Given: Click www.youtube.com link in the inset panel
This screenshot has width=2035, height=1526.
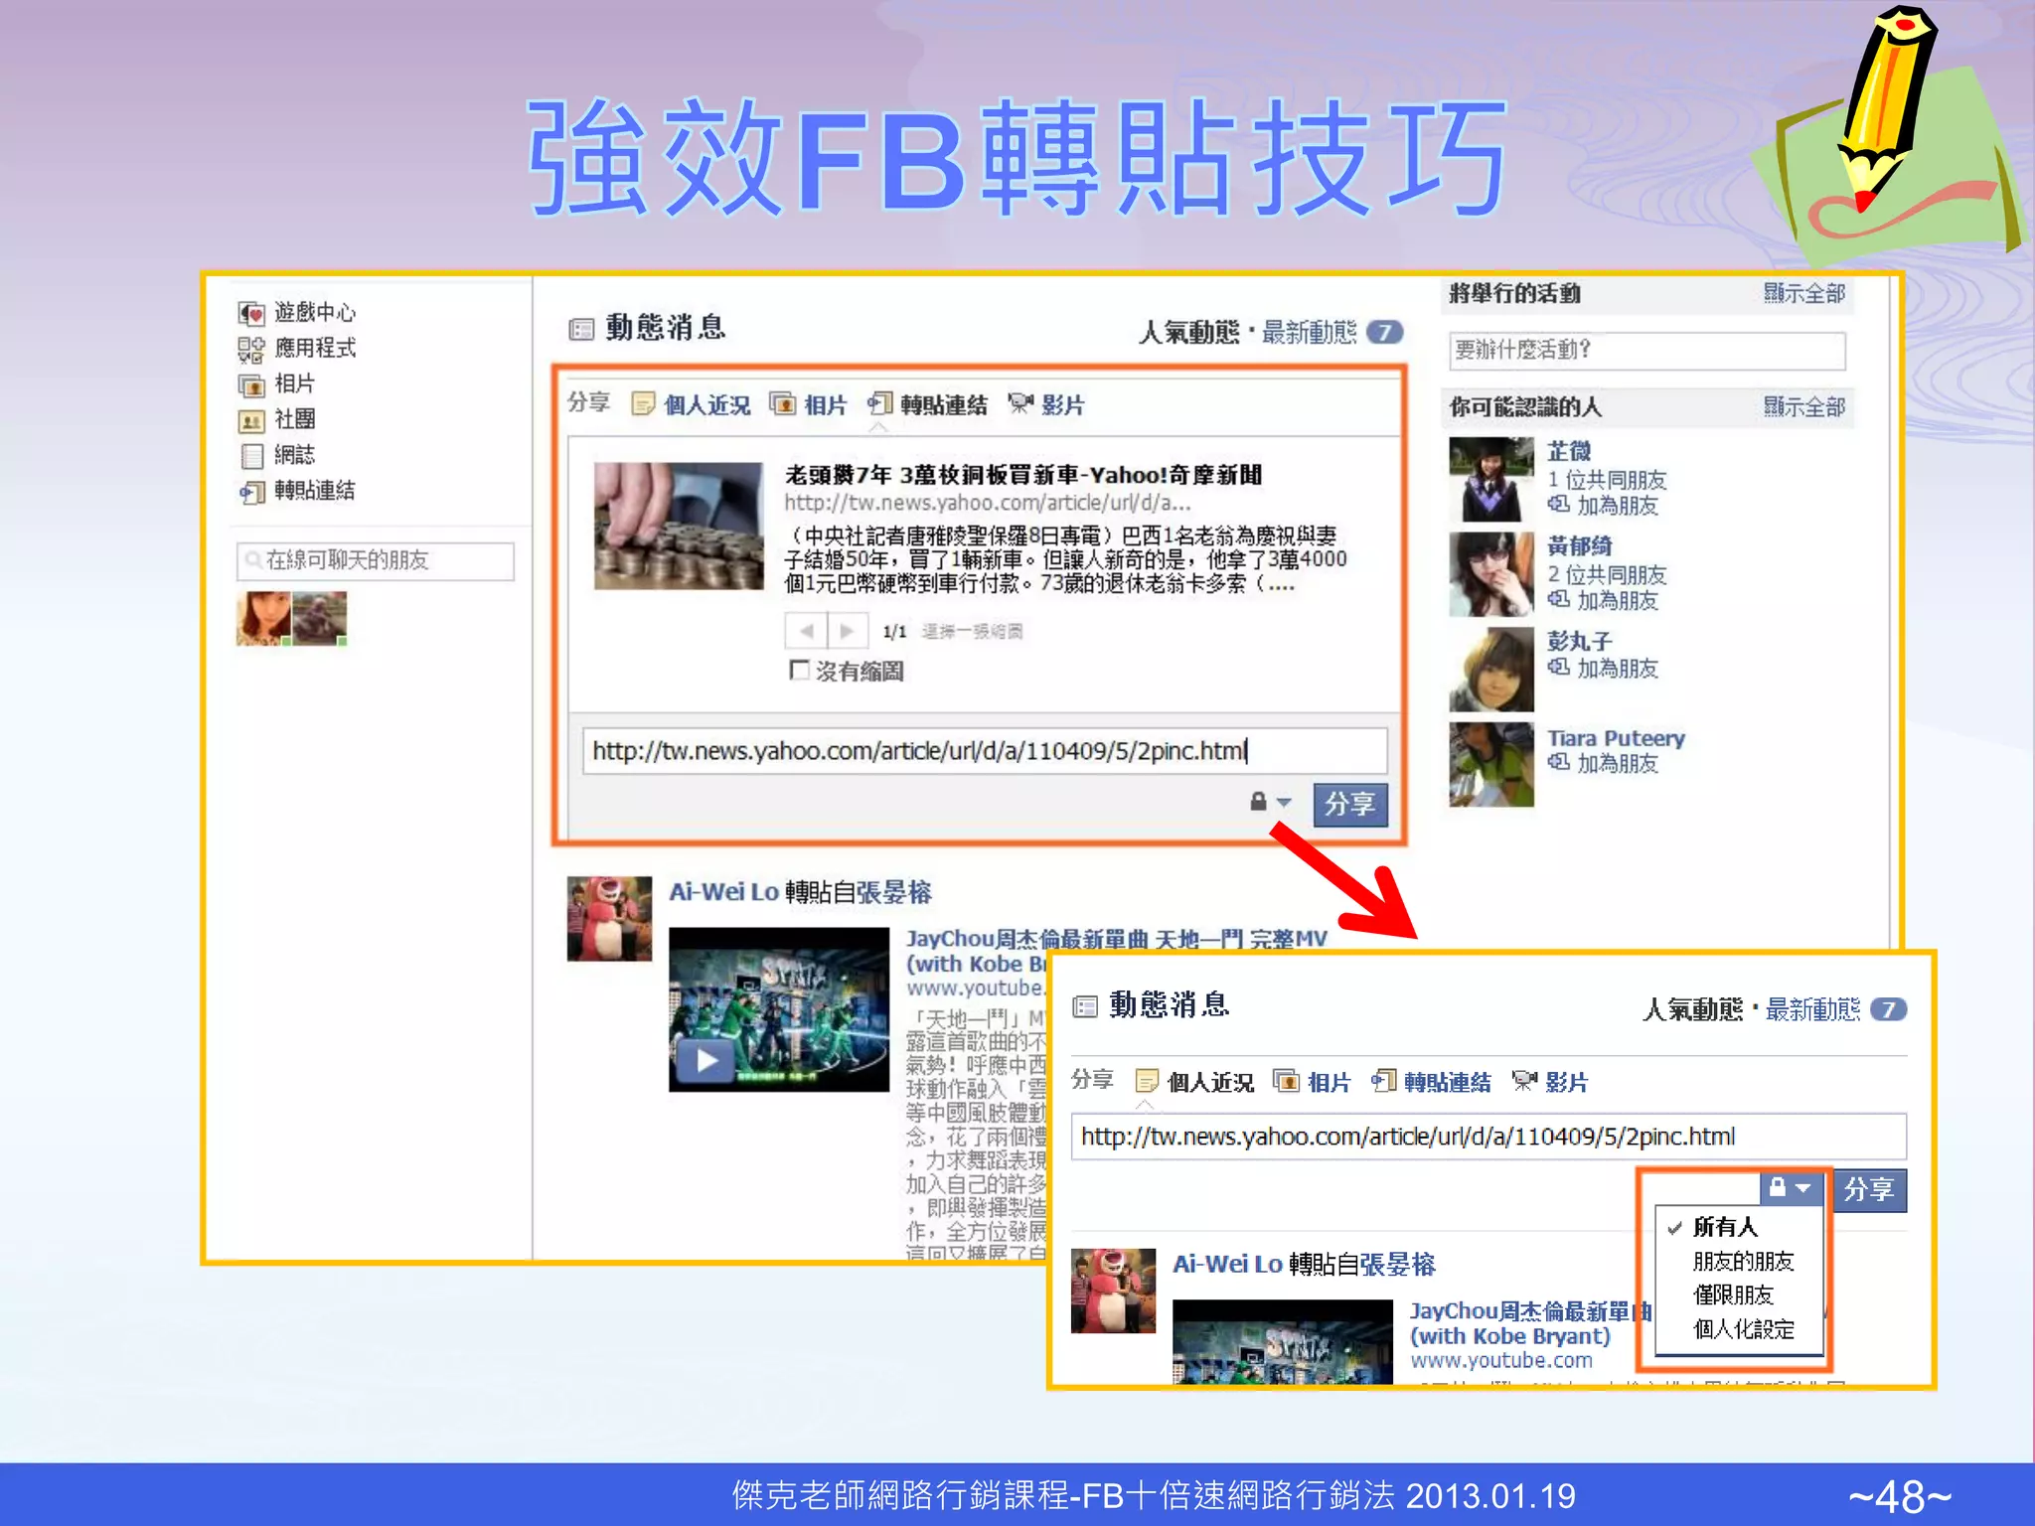Looking at the screenshot, I should [1501, 1360].
